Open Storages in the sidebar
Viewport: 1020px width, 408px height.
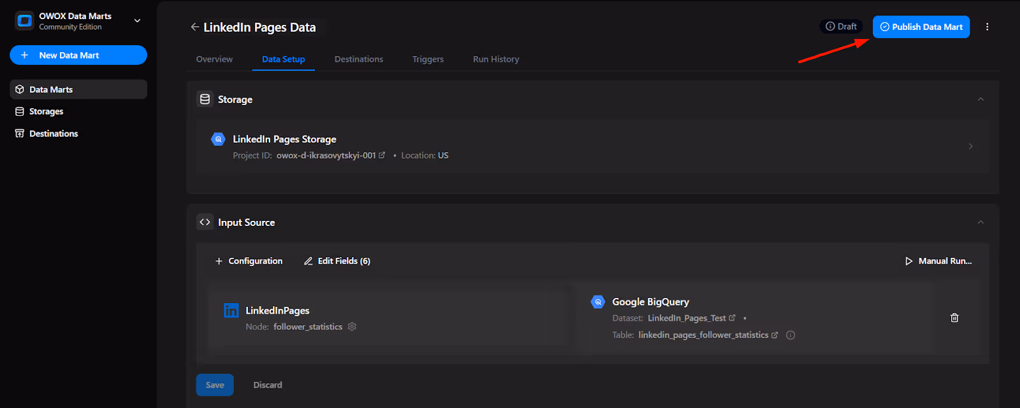tap(78, 111)
